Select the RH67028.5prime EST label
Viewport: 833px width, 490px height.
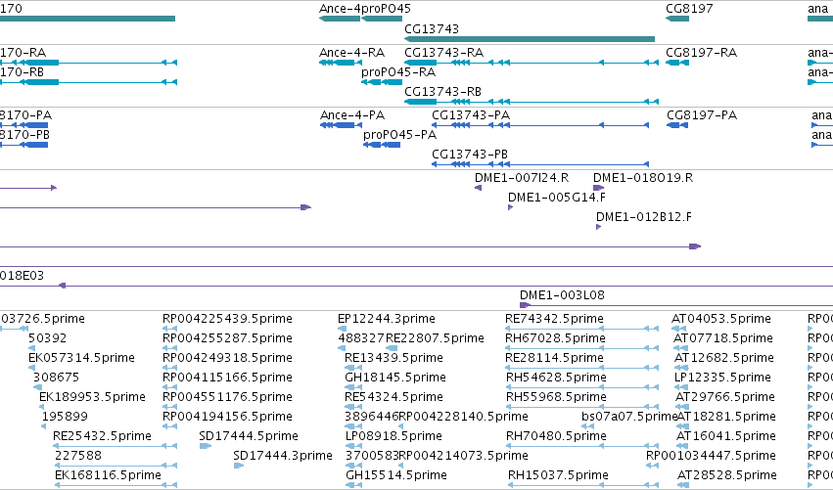555,338
